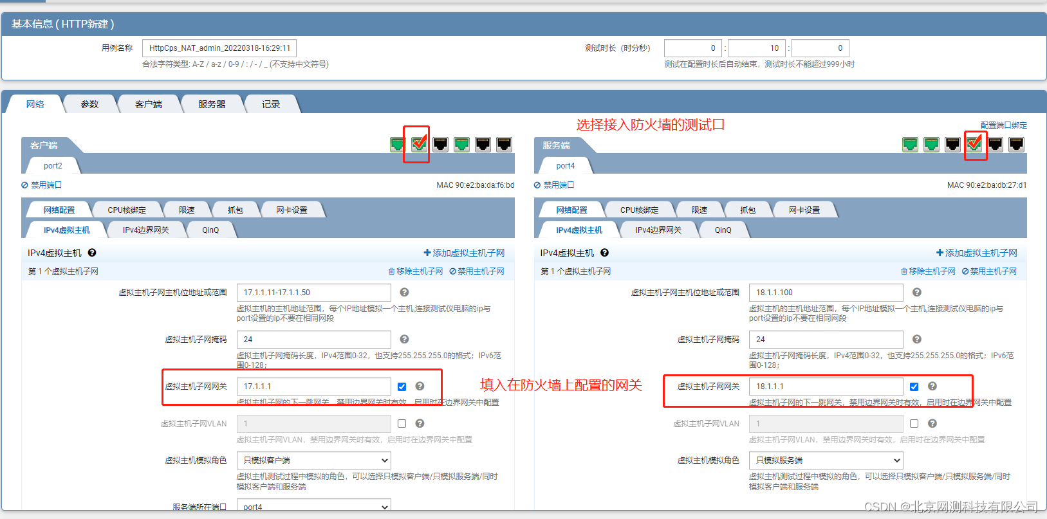Click client 禁用主机子网 link
This screenshot has width=1047, height=519.
[477, 271]
